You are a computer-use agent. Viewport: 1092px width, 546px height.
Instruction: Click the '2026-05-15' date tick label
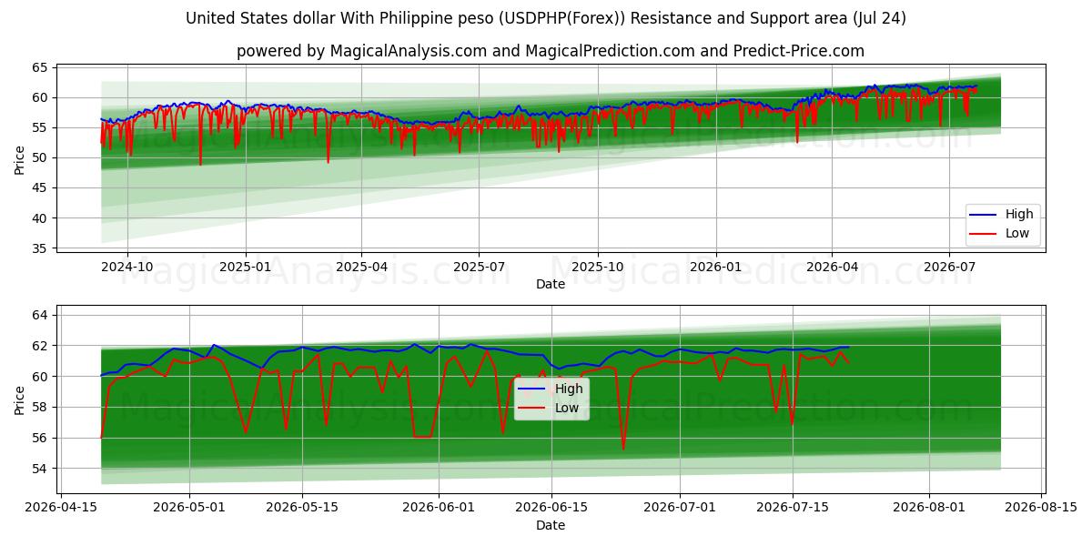coord(302,507)
